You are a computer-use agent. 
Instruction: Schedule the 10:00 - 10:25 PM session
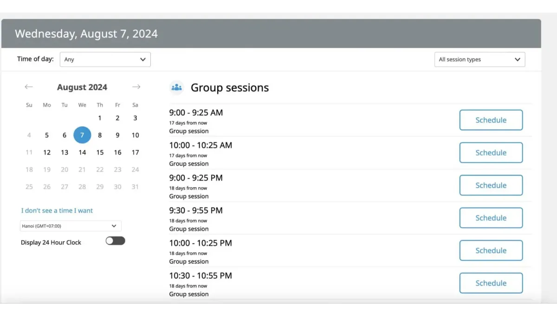click(491, 251)
